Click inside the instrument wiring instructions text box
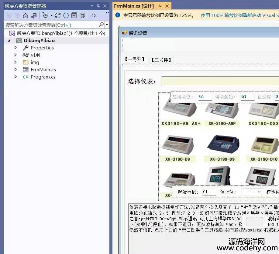The width and height of the screenshot is (279, 254). [204, 229]
